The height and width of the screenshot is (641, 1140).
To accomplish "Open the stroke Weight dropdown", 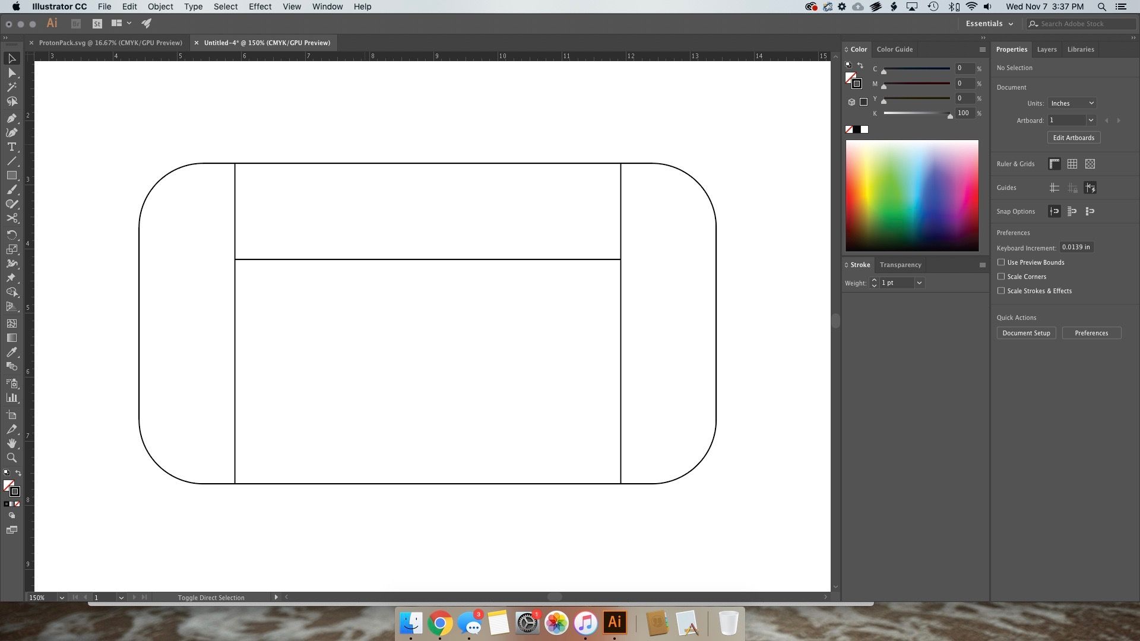I will click(919, 283).
